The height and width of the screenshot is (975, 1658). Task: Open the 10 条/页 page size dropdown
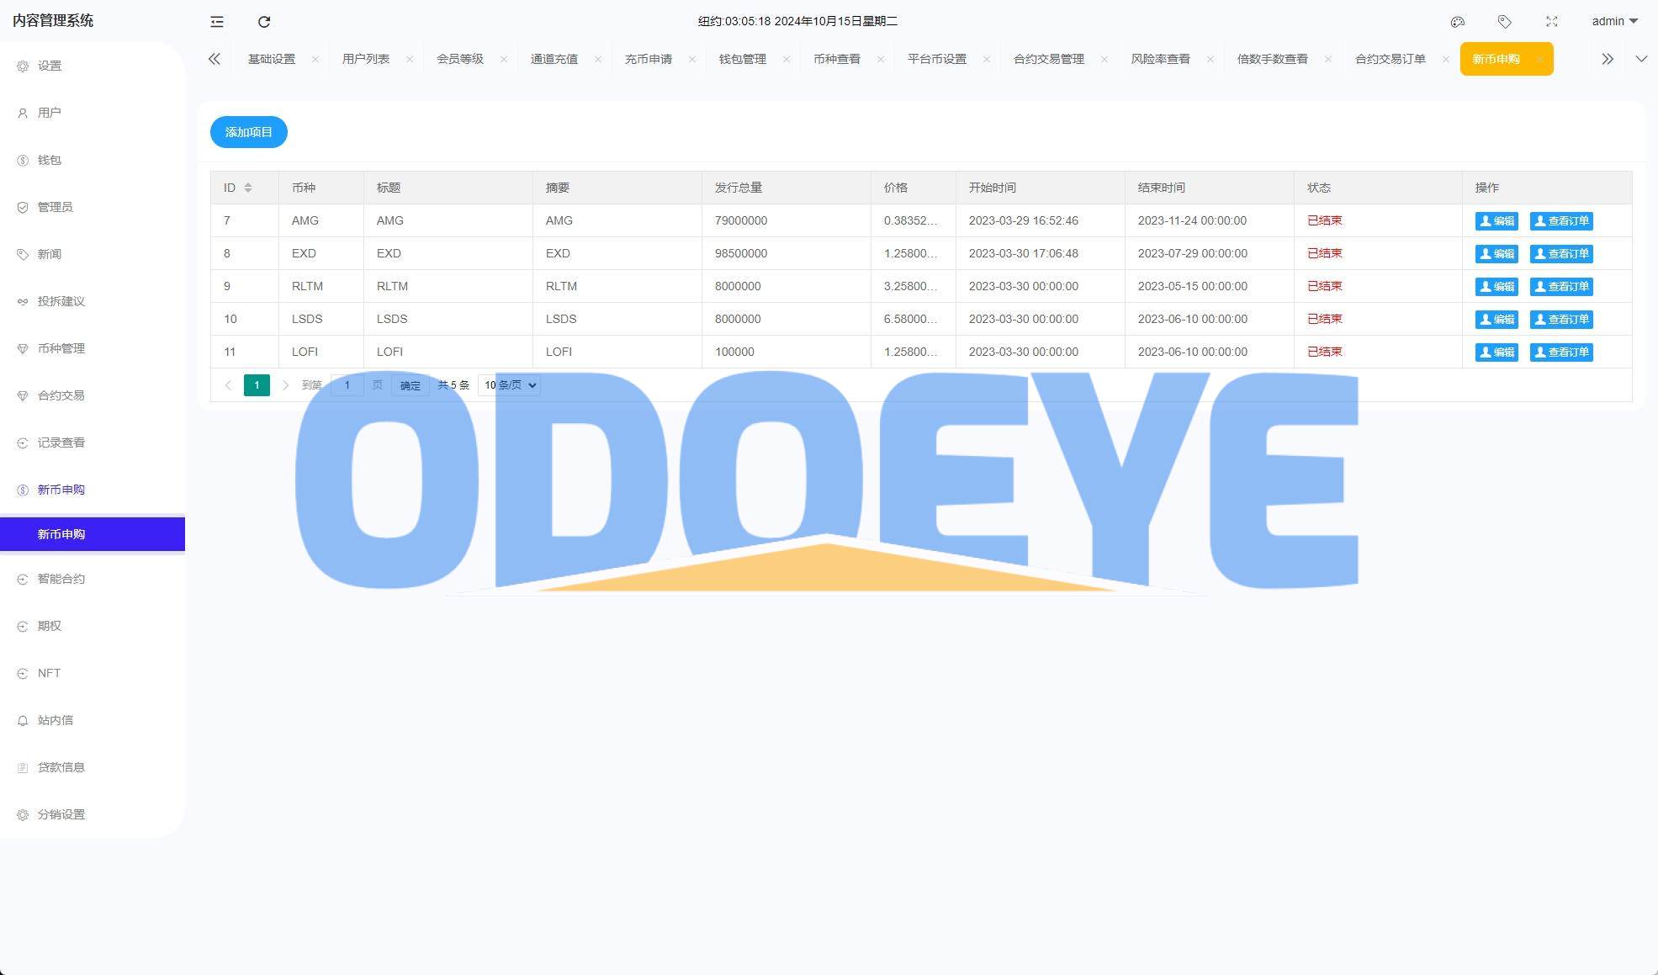pos(509,385)
